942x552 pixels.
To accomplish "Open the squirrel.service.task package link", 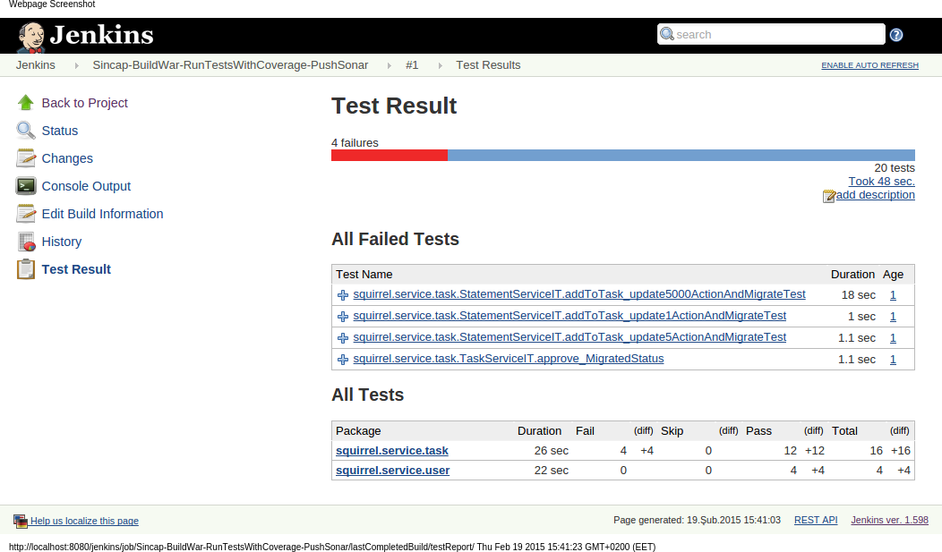I will click(391, 451).
